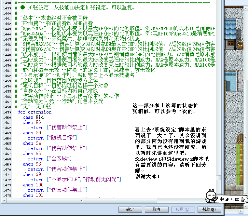248x216 pixels.
Task: Click line number 1448 in the gutter
Action: 7,55
